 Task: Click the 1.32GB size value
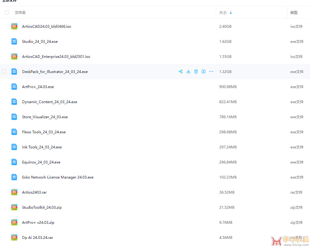[x=225, y=71]
